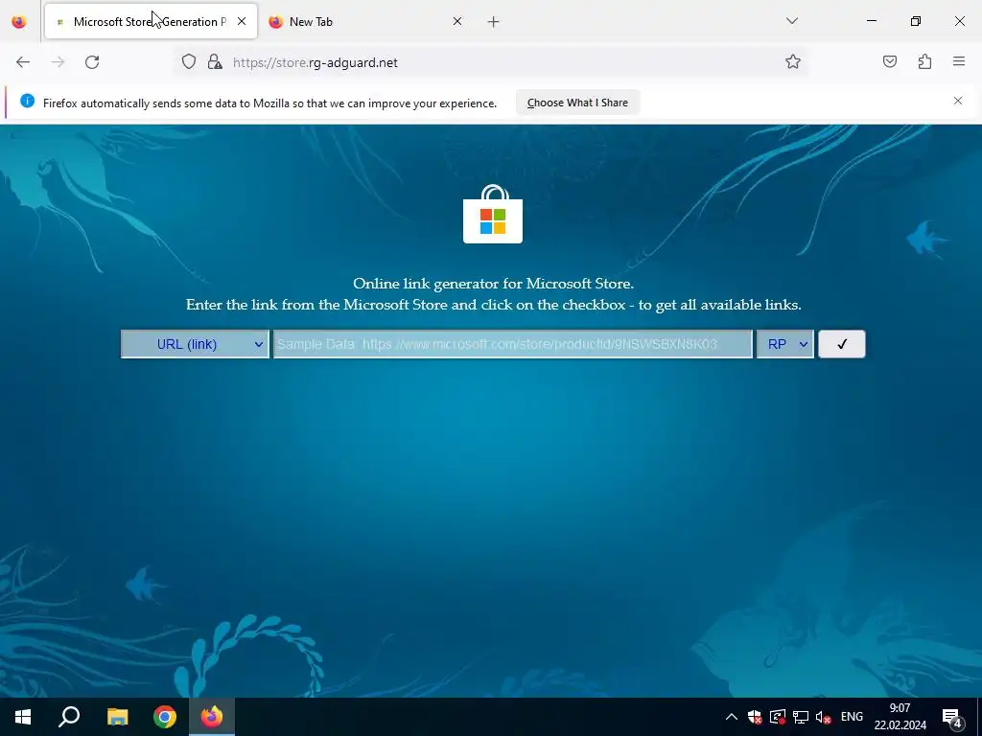Open the Firefox View icon
Screen dimensions: 982x736
(19, 21)
